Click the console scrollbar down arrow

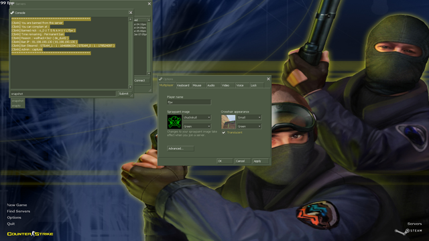[130, 87]
